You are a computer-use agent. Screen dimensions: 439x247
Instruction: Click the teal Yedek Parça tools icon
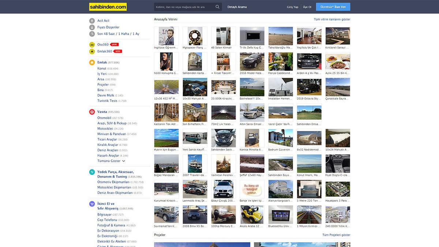point(92,172)
